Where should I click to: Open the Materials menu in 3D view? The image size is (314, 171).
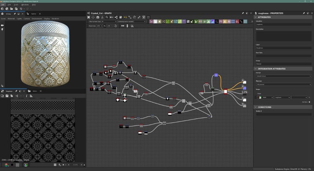(x=11, y=18)
